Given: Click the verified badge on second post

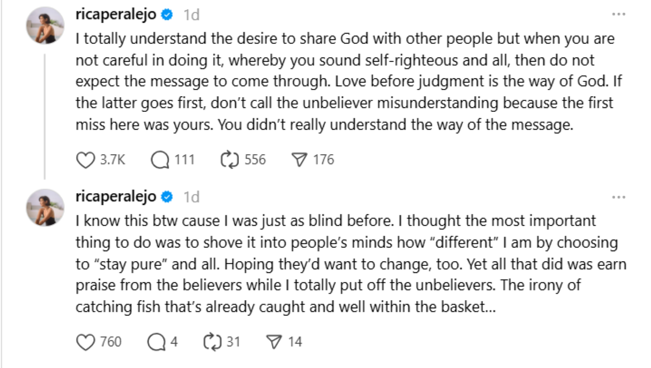Looking at the screenshot, I should [168, 197].
